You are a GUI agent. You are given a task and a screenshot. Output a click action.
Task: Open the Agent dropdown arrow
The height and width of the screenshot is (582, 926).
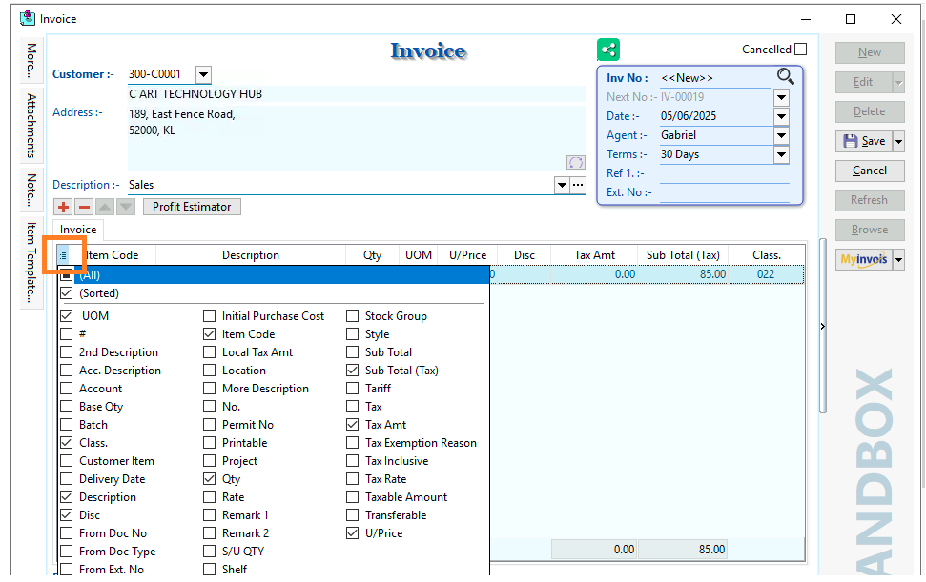click(x=781, y=135)
